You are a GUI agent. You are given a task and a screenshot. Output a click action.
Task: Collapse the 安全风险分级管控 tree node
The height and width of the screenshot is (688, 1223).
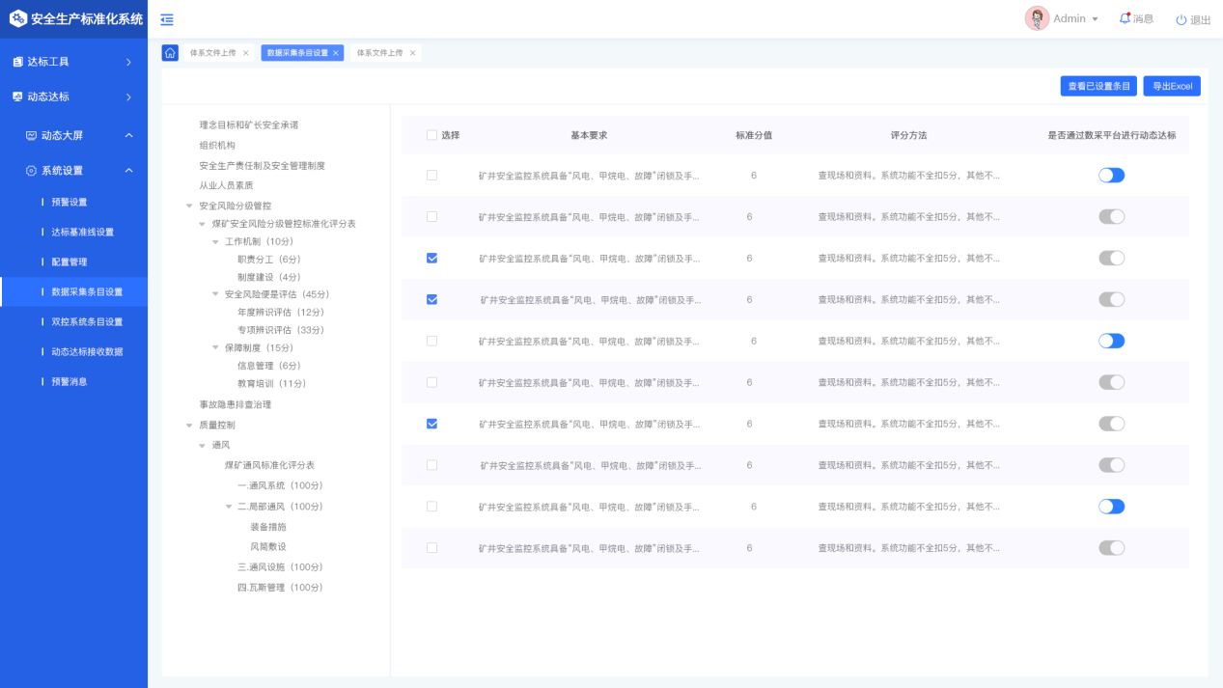click(189, 206)
